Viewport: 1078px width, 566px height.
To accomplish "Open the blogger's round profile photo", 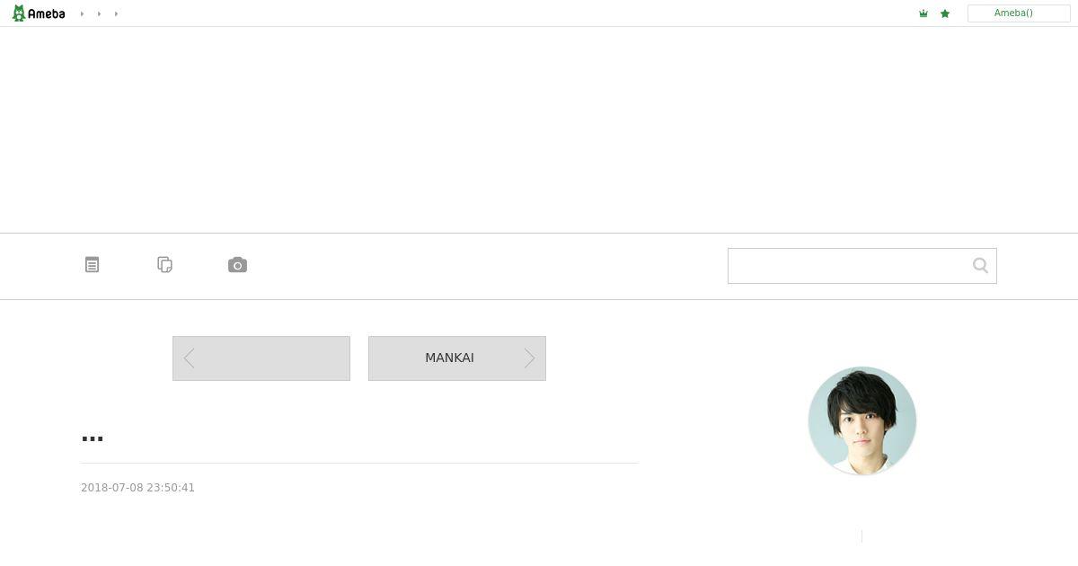I will coord(862,420).
